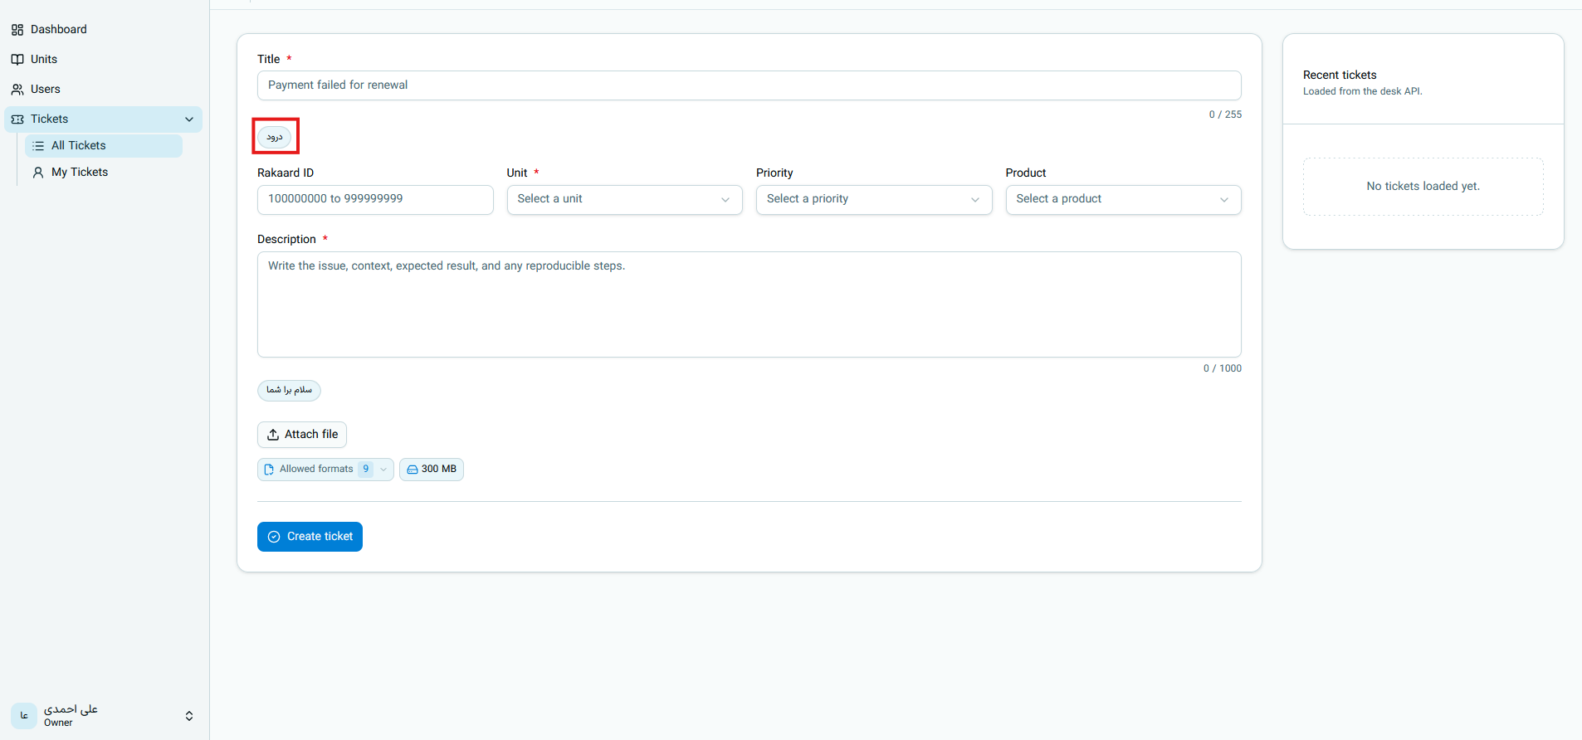Focus the Rakaard ID input field
The image size is (1582, 740).
pyautogui.click(x=375, y=200)
